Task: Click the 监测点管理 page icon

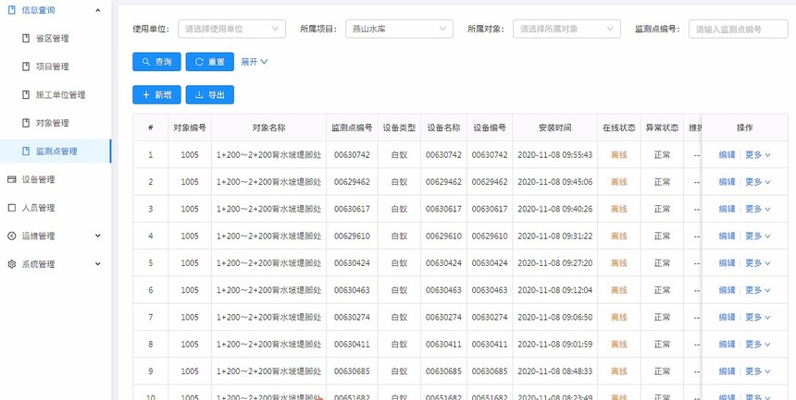Action: click(26, 152)
